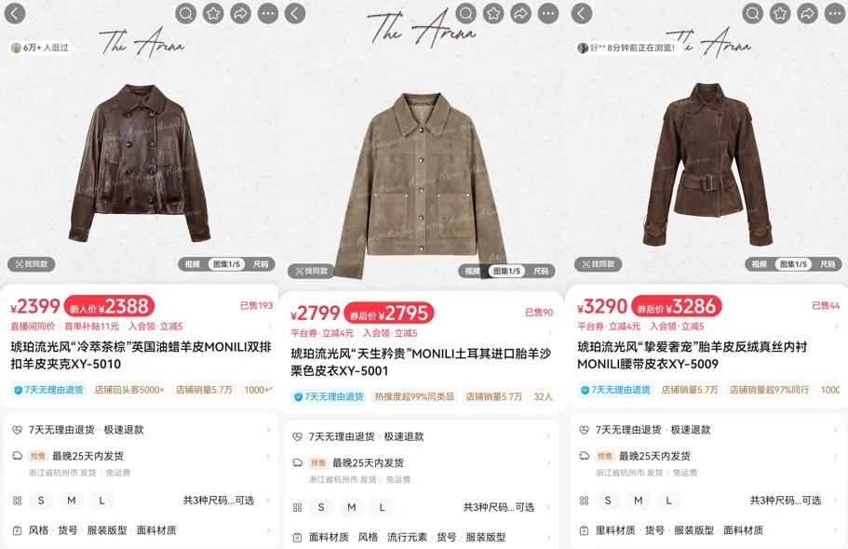Screen dimensions: 848x549
Task: Tap the 券后价 ¥2795 coupon price badge
Action: pos(389,314)
